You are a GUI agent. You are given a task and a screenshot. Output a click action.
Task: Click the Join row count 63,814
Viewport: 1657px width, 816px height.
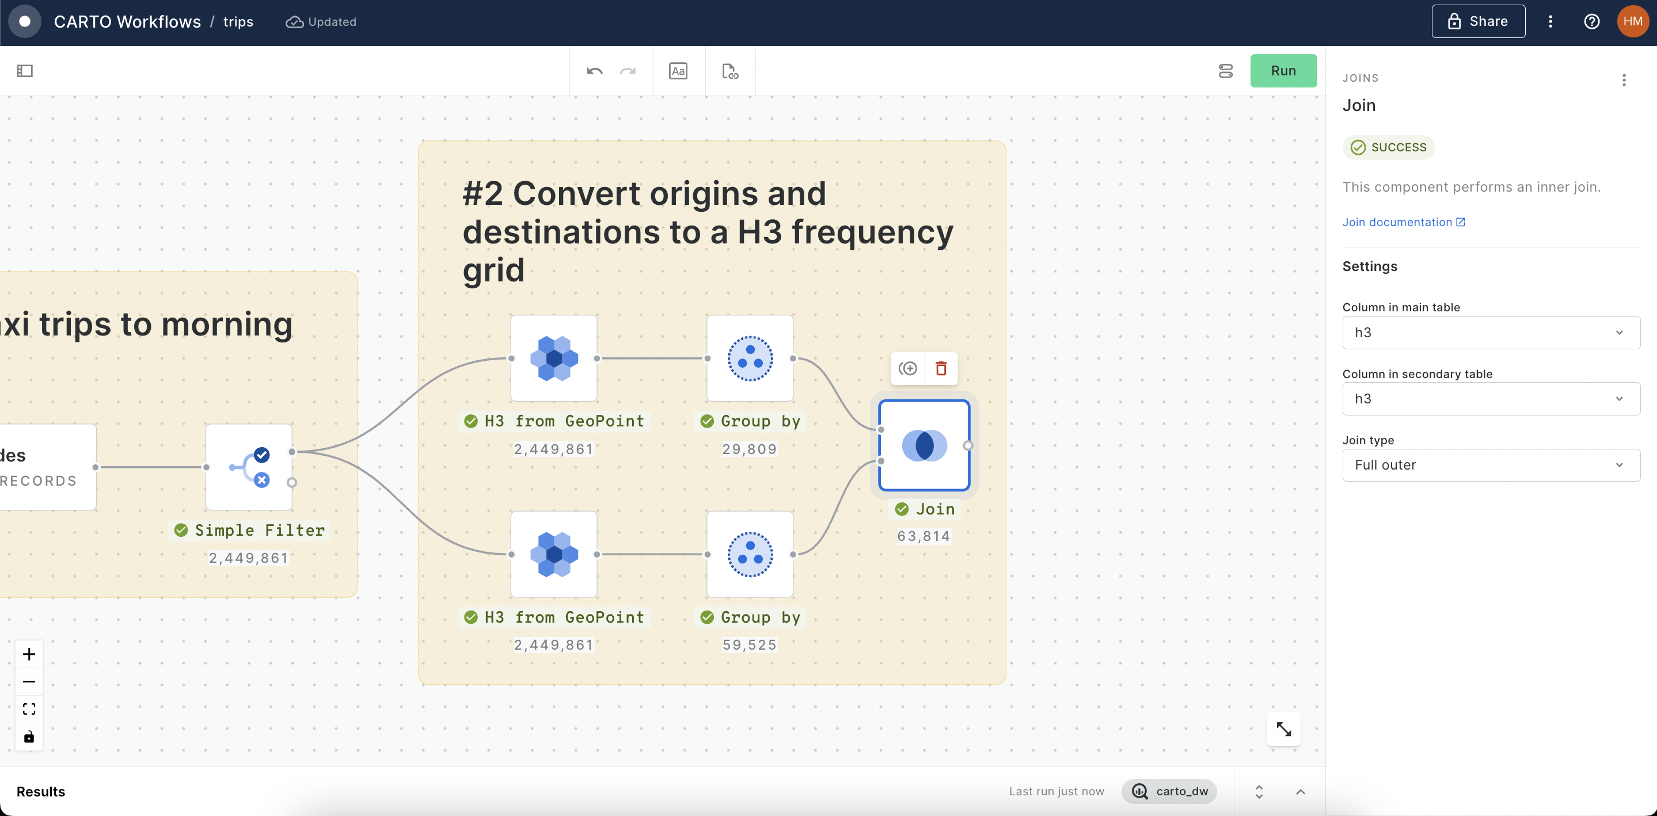[x=923, y=536]
